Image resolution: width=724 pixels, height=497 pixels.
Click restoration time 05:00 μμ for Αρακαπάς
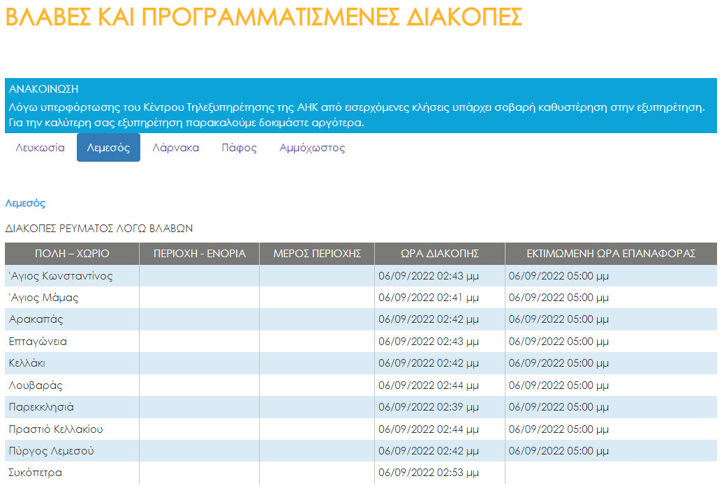[x=559, y=319]
